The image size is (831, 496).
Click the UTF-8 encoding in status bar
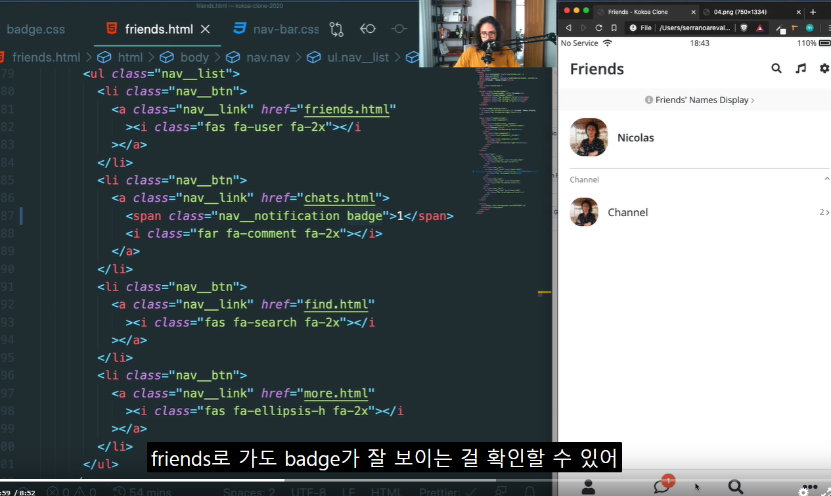pyautogui.click(x=308, y=491)
